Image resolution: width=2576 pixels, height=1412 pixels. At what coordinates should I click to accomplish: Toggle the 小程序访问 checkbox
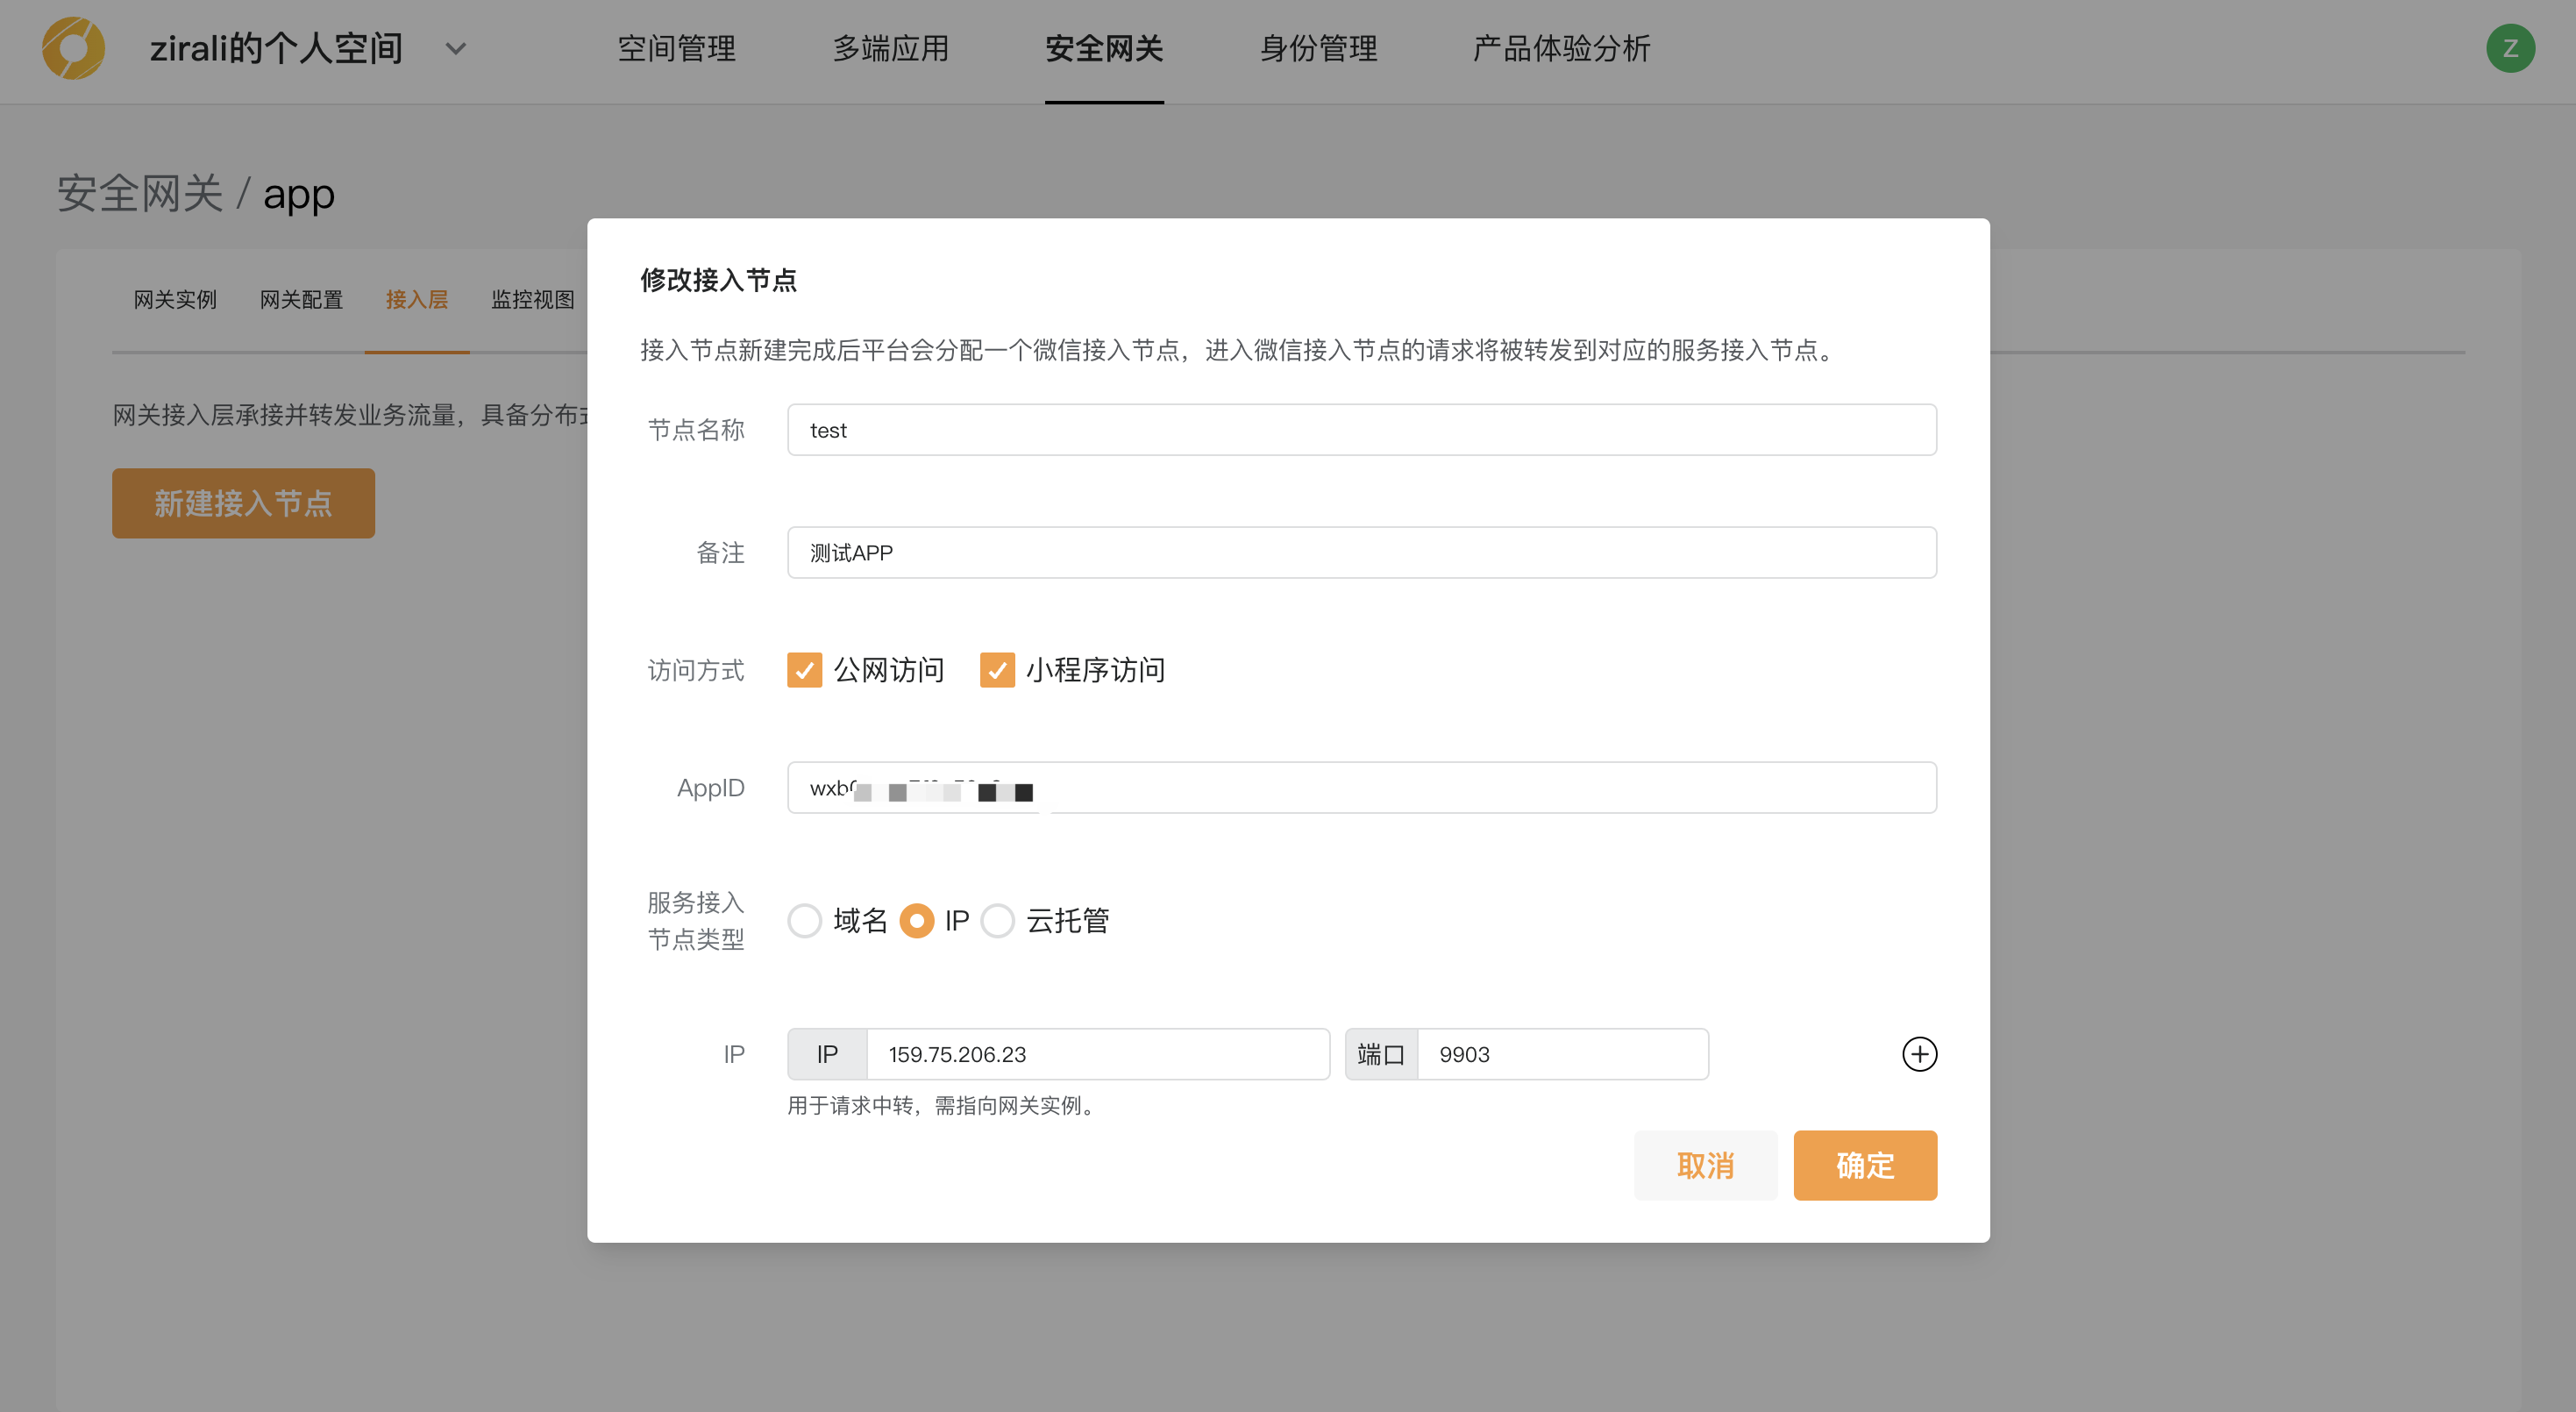[x=996, y=670]
